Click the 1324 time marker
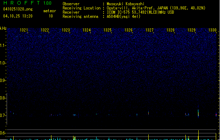This screenshot has width=220, height=140. coord(87,30)
